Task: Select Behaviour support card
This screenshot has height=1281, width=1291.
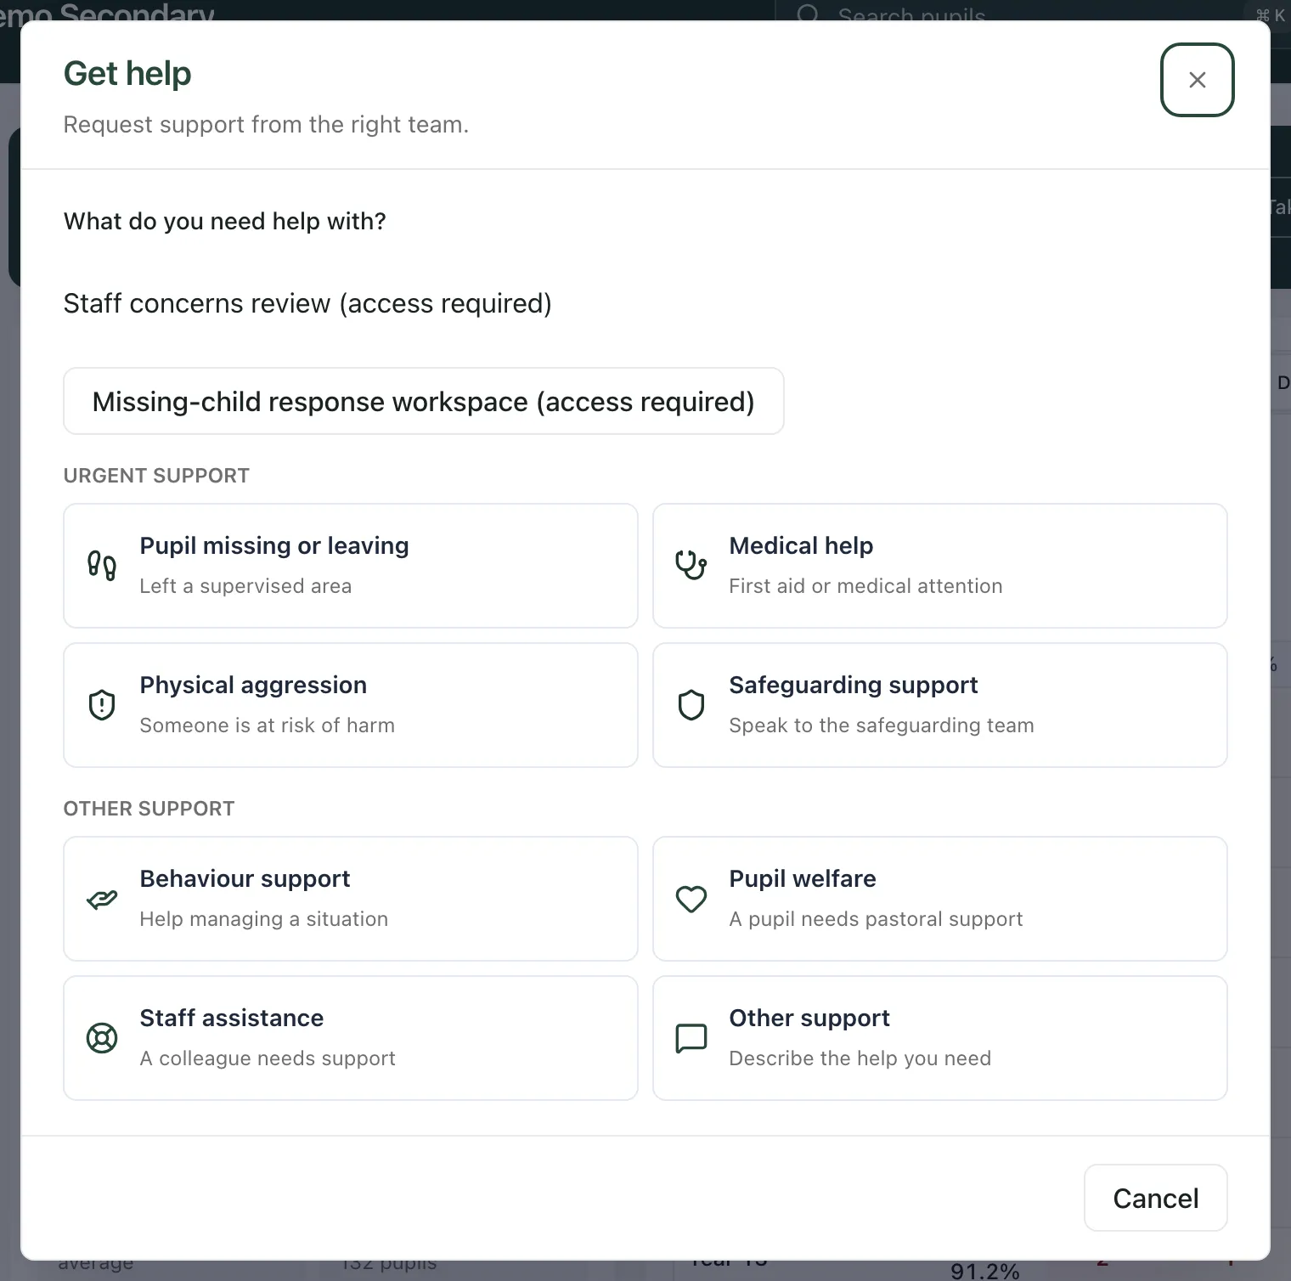Action: 351,899
